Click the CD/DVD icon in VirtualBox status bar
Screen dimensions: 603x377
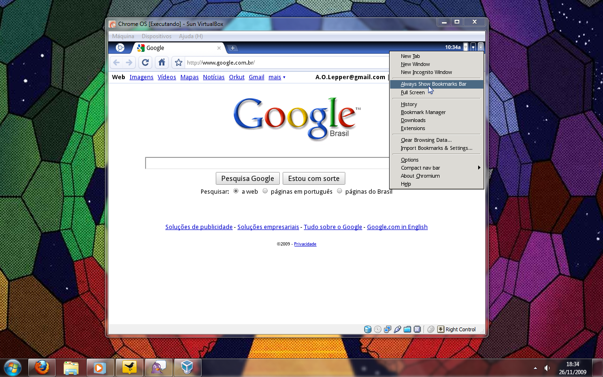[x=378, y=329]
